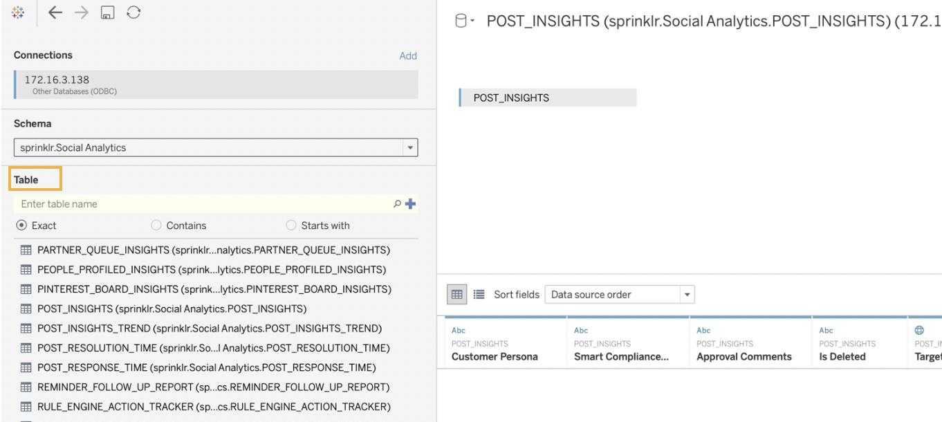942x422 pixels.
Task: Select the Starts with radio button
Action: coord(291,226)
